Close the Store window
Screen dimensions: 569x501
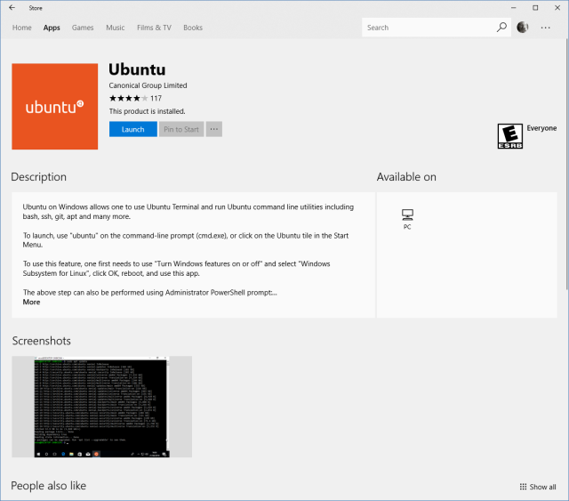pos(557,8)
